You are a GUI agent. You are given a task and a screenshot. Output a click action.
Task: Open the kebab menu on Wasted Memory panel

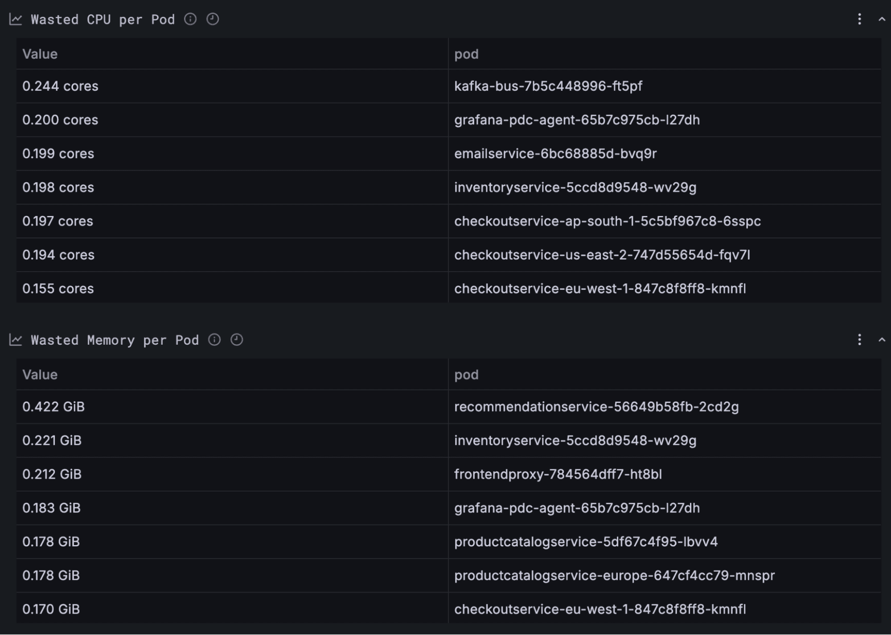coord(859,340)
